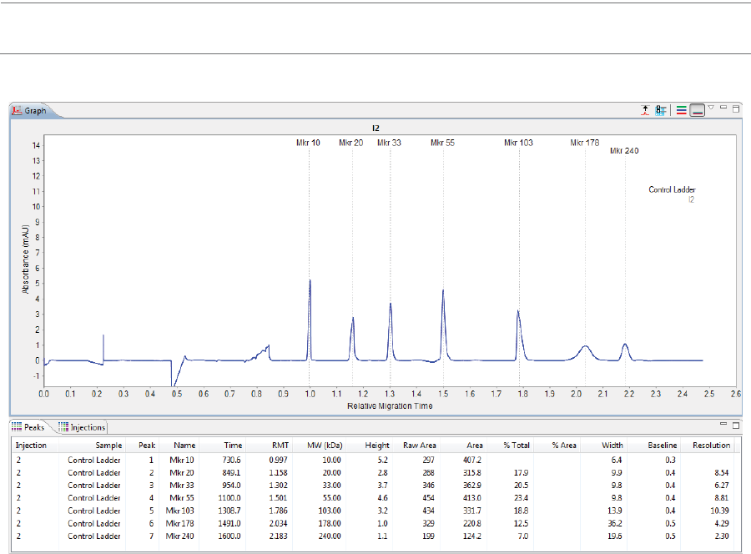Switch to the Injections tab
The height and width of the screenshot is (554, 751).
coord(82,427)
